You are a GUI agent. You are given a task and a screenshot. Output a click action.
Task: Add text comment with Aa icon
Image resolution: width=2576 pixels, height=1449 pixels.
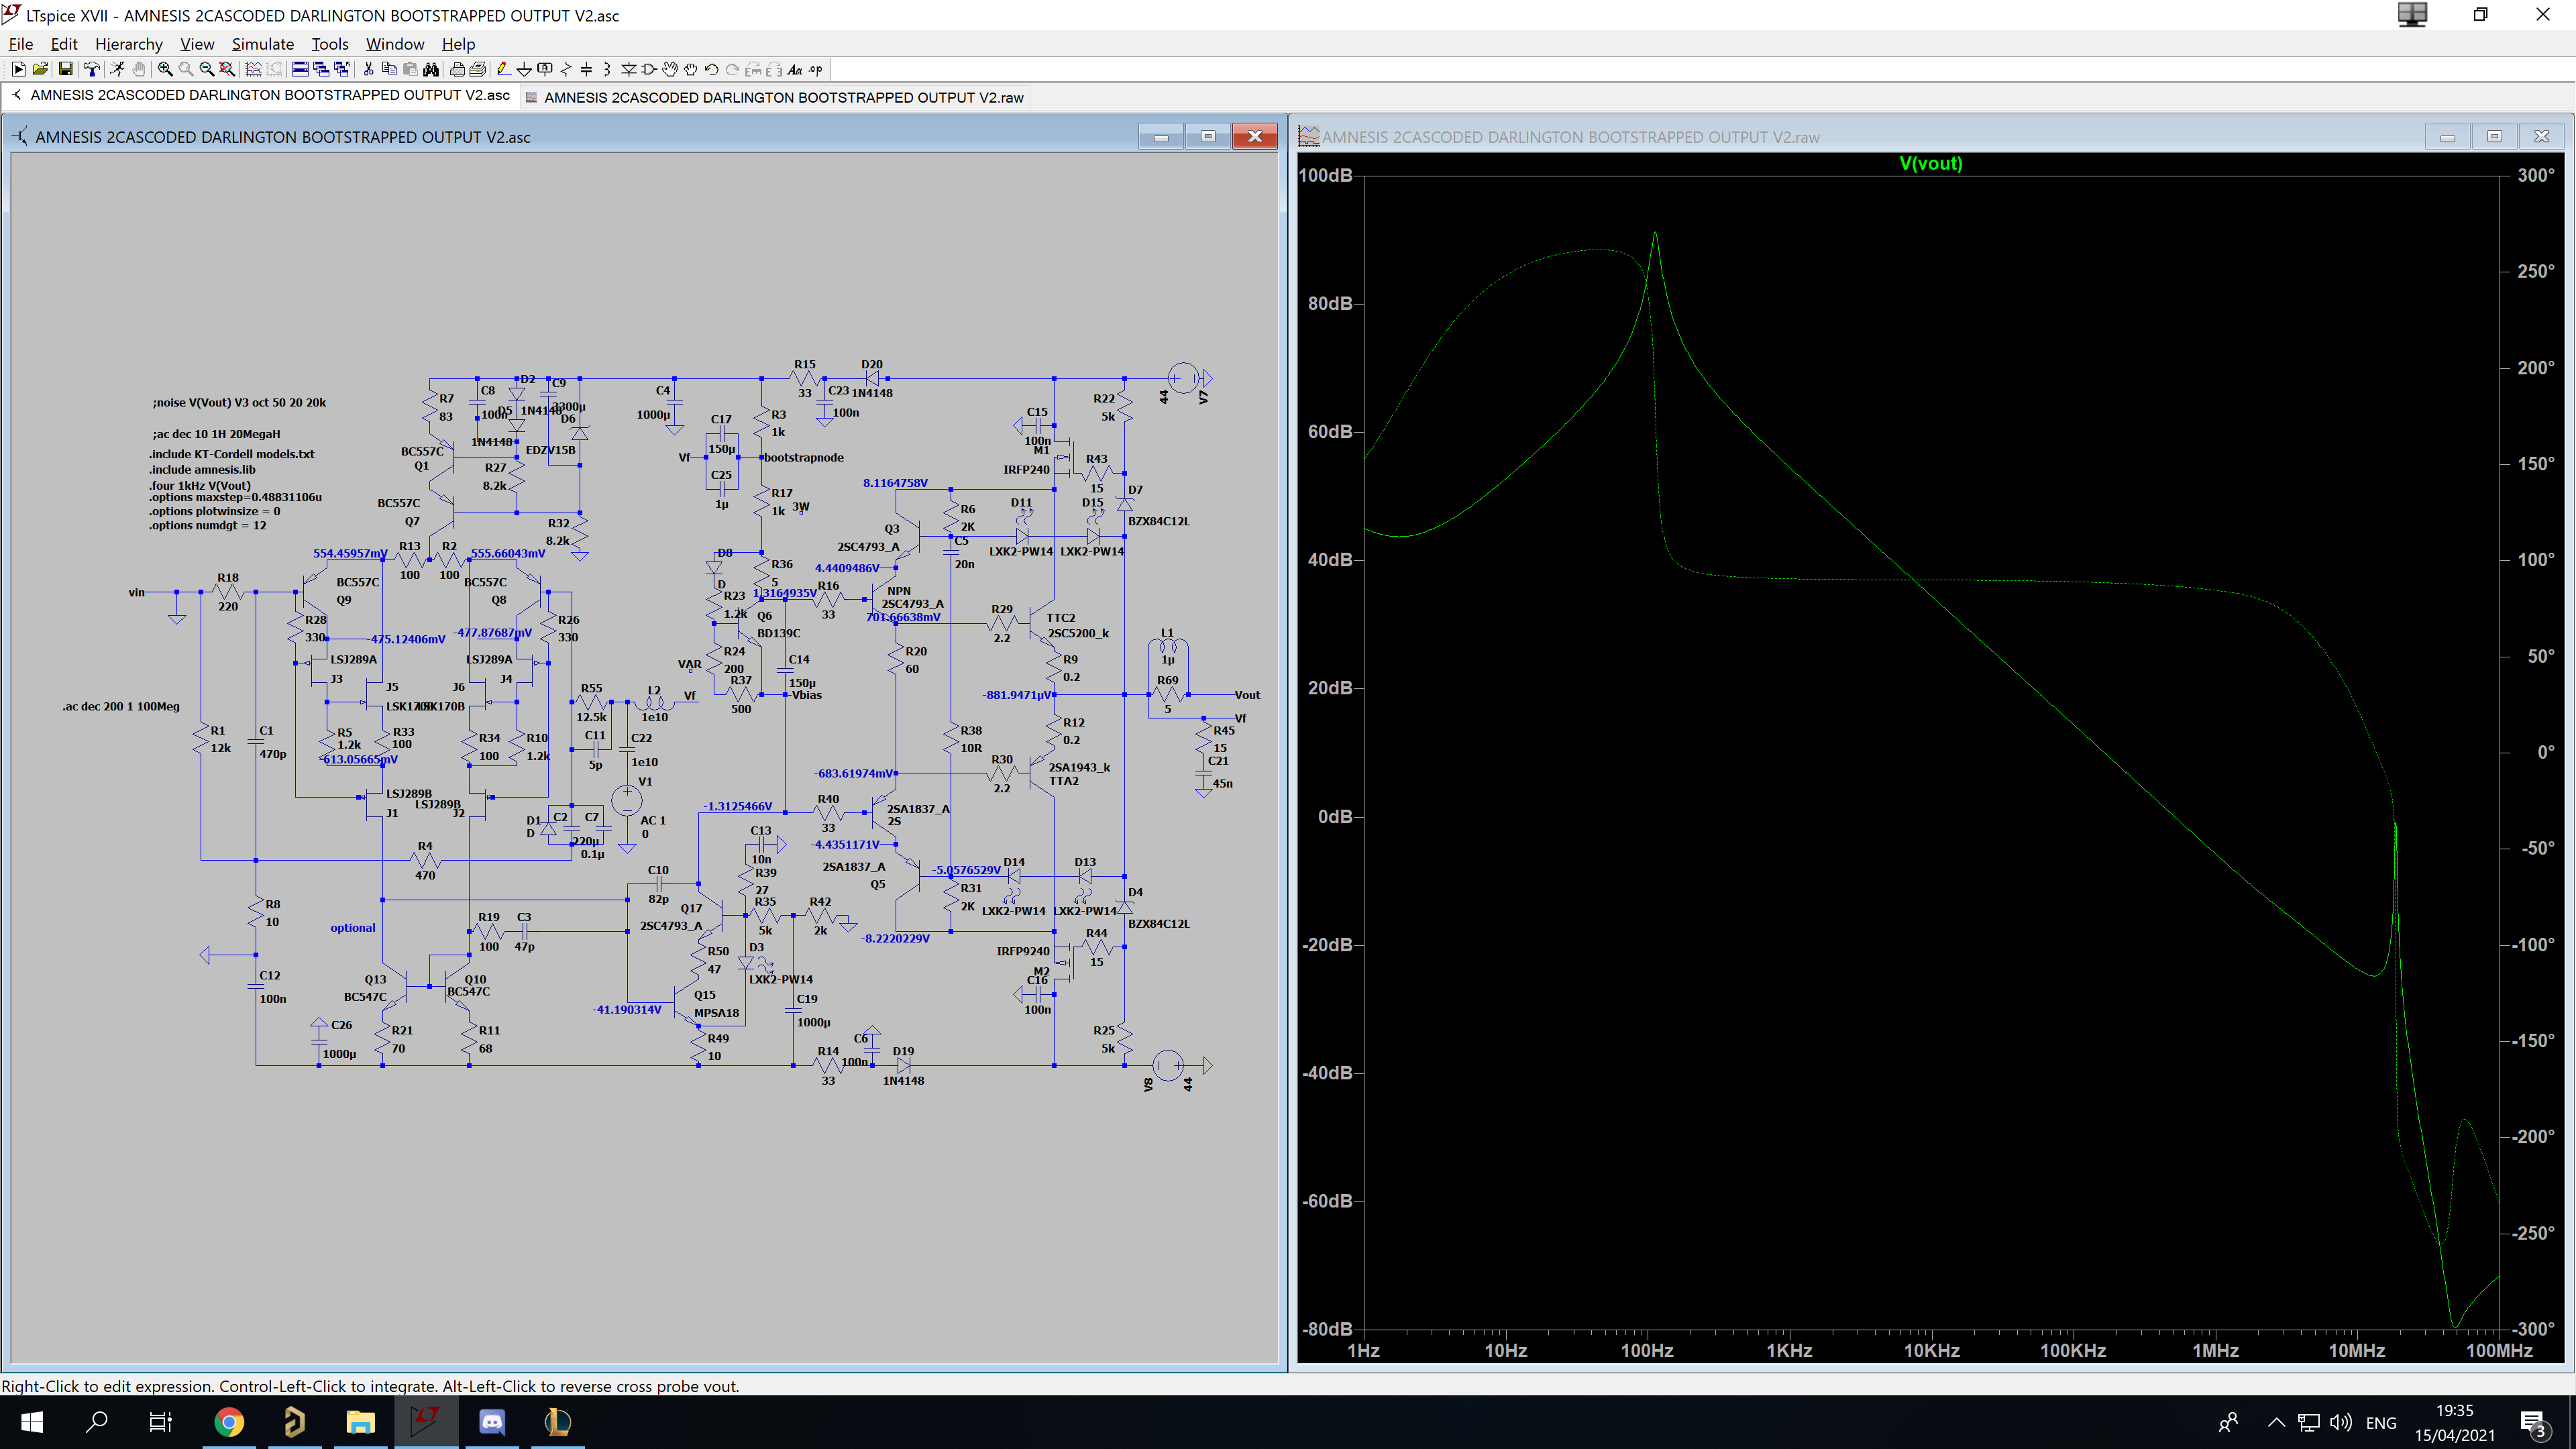coord(795,69)
